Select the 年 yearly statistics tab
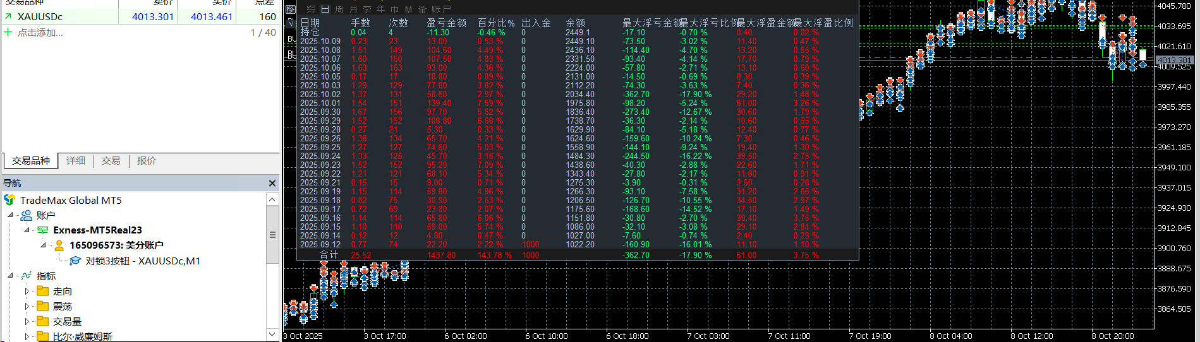Viewport: 1200px width, 342px height. coord(380,9)
